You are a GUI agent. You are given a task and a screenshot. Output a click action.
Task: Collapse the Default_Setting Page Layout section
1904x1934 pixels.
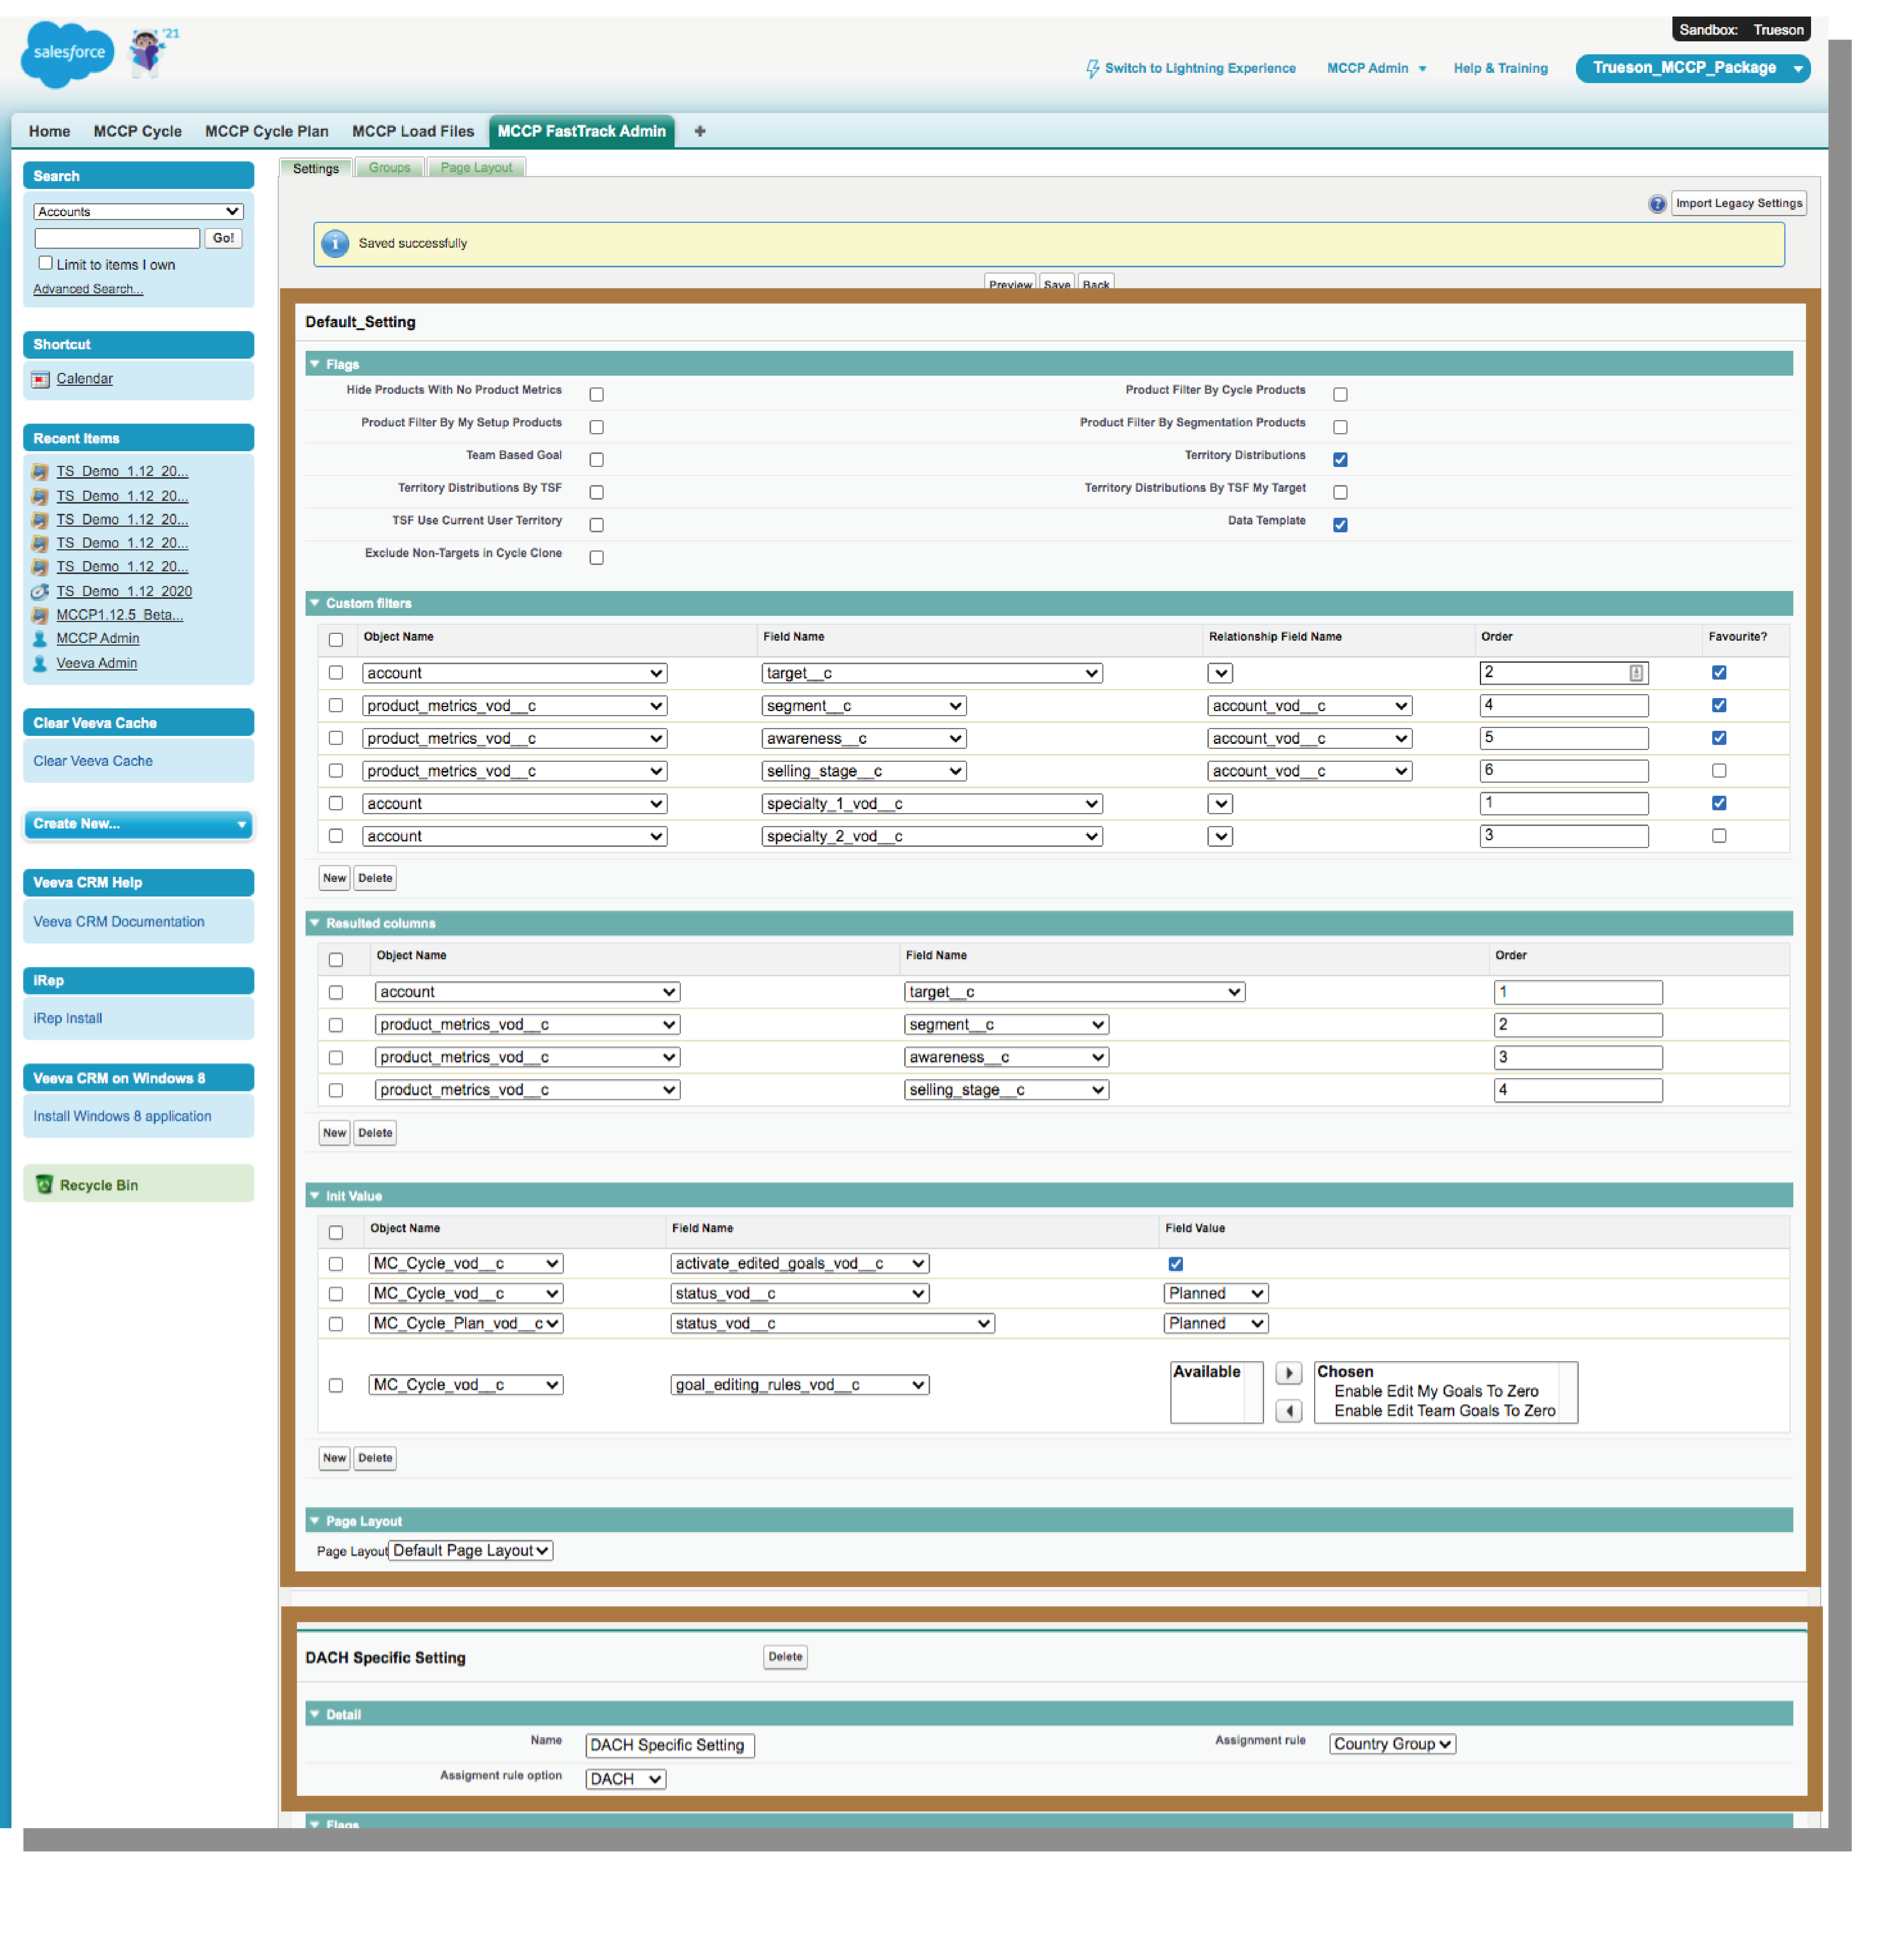(x=315, y=1521)
